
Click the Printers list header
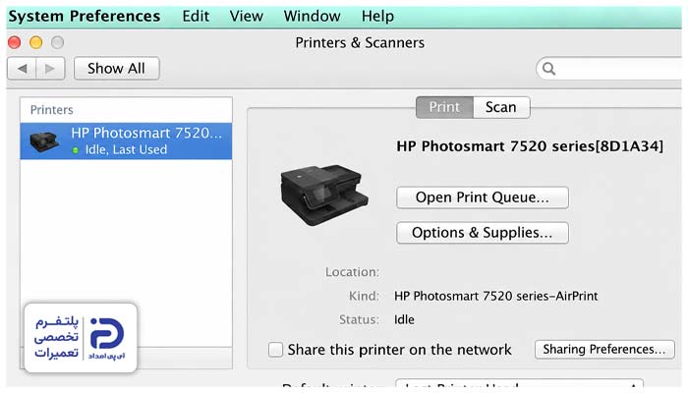[52, 110]
